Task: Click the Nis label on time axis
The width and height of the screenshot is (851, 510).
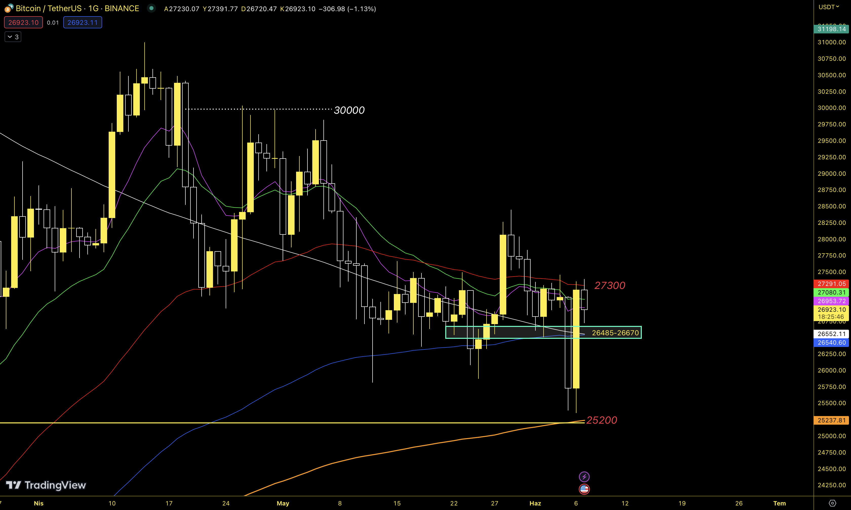Action: pyautogui.click(x=38, y=503)
